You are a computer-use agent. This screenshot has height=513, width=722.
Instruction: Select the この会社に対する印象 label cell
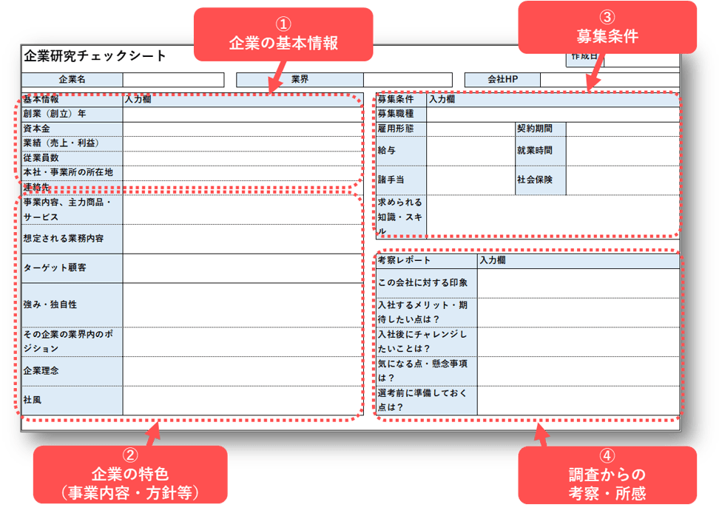427,283
